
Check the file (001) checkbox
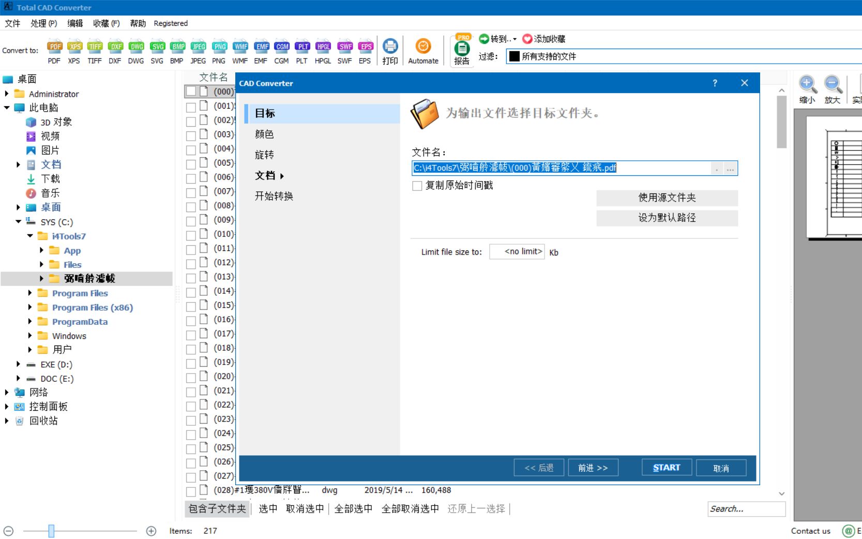point(191,107)
